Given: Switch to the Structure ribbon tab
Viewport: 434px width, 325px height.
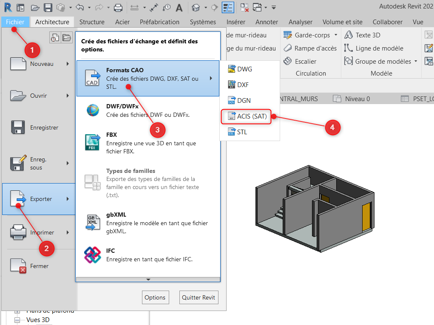Looking at the screenshot, I should tap(92, 22).
